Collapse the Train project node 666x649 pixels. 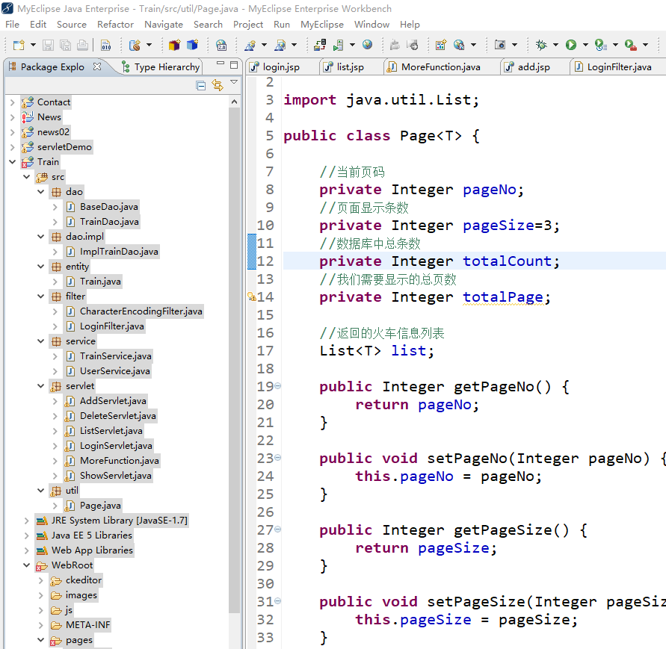click(12, 162)
